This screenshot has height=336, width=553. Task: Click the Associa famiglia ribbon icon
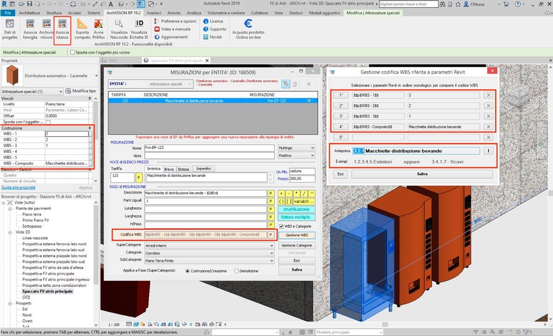click(30, 29)
